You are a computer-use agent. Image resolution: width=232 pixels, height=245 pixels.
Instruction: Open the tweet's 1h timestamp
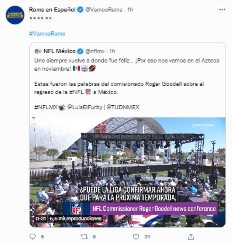(x=130, y=10)
